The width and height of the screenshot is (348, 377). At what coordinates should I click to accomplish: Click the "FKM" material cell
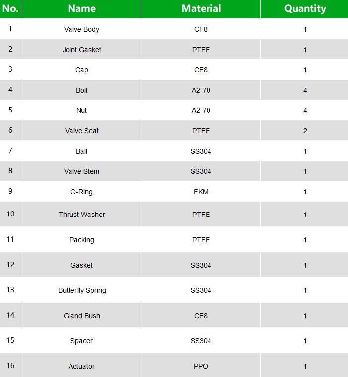(201, 192)
